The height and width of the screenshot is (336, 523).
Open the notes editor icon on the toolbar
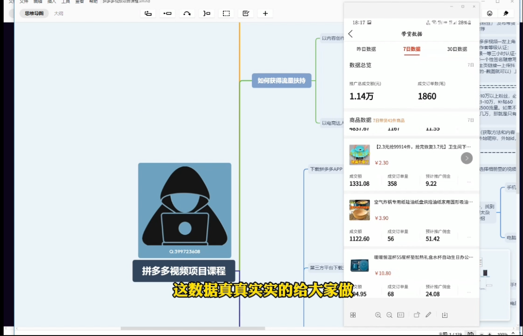click(246, 13)
